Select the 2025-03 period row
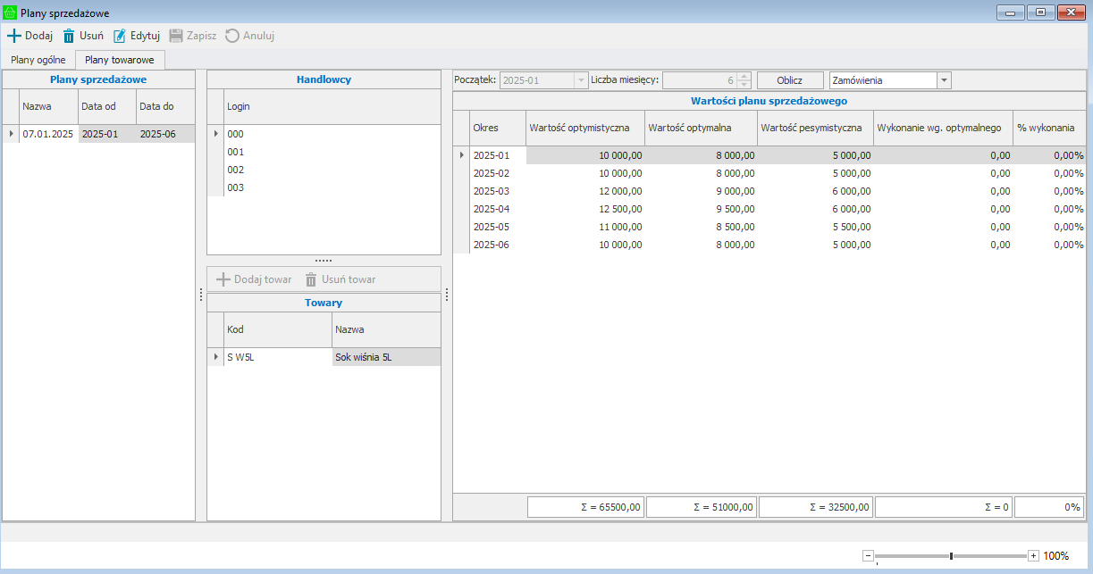The width and height of the screenshot is (1093, 574). [491, 191]
